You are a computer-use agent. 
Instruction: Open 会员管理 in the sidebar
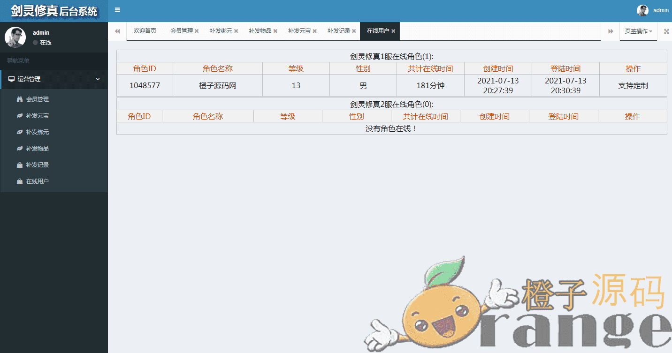pyautogui.click(x=38, y=99)
